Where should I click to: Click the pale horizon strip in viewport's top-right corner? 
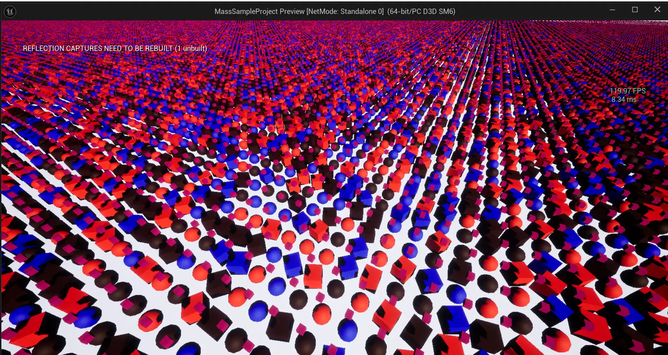[644, 22]
